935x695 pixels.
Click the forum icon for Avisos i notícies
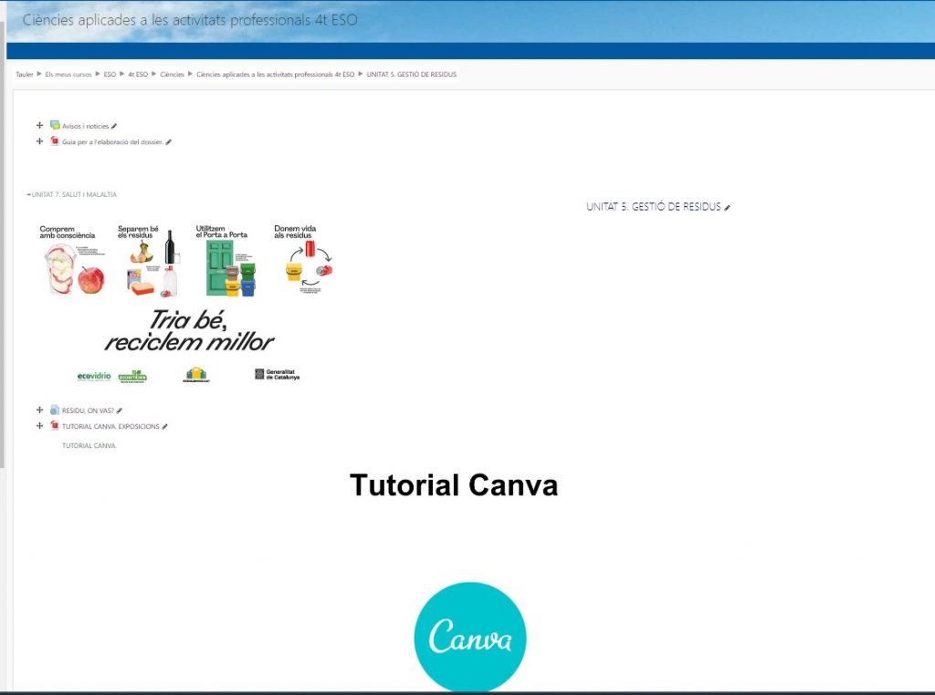(55, 126)
